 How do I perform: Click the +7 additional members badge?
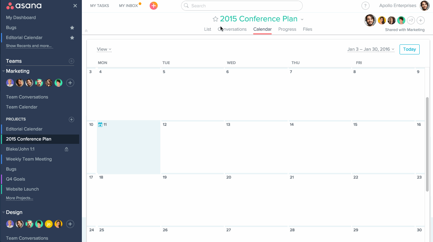coord(411,20)
